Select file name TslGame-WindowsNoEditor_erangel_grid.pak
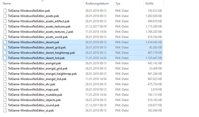This screenshot has height=117, width=199. pyautogui.click(x=38, y=68)
